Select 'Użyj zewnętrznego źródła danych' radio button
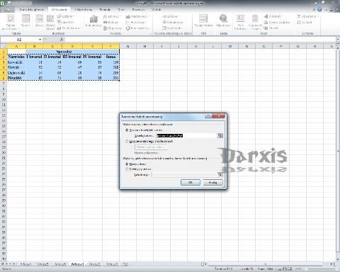Viewport: 340px width, 272px height. (x=127, y=141)
